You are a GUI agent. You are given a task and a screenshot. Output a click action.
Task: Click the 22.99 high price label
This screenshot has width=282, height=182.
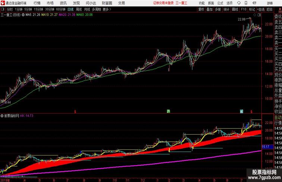pyautogui.click(x=242, y=19)
